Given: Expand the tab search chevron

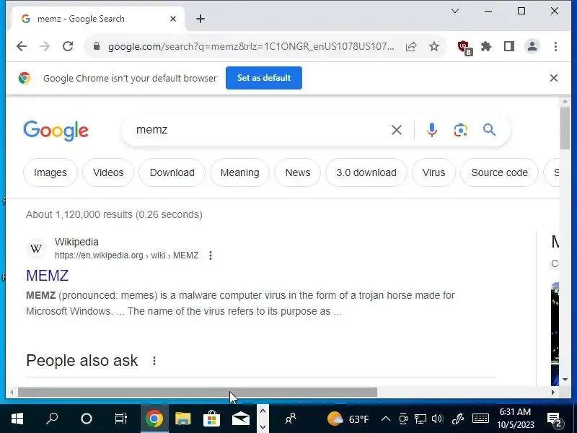Looking at the screenshot, I should [x=455, y=11].
